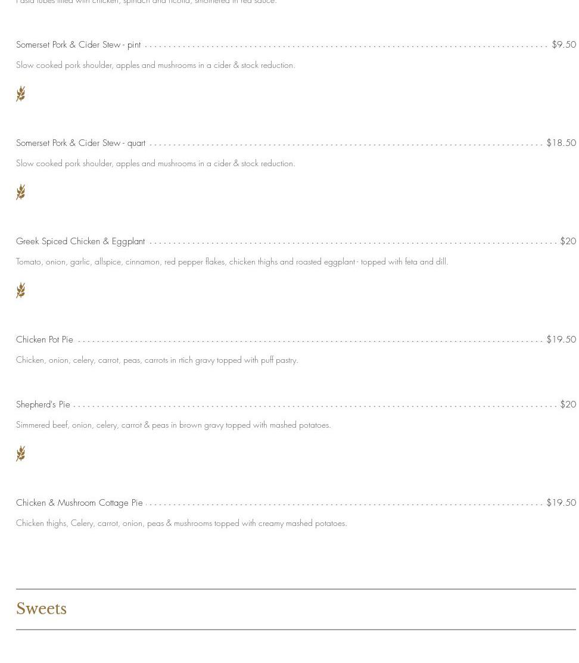Click the Greek chicken description mentioning feta and dill
The image size is (579, 663).
(x=232, y=262)
